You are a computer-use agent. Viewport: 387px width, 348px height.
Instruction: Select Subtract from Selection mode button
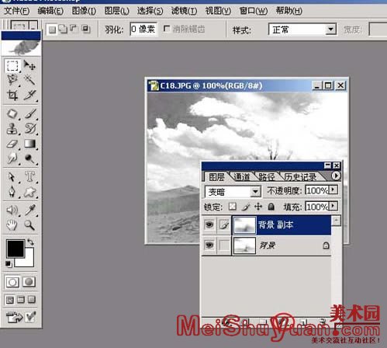tap(74, 29)
